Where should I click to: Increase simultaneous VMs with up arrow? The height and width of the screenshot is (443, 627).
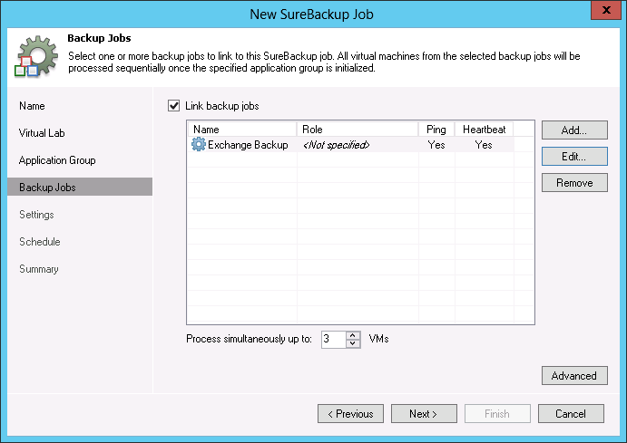(353, 335)
